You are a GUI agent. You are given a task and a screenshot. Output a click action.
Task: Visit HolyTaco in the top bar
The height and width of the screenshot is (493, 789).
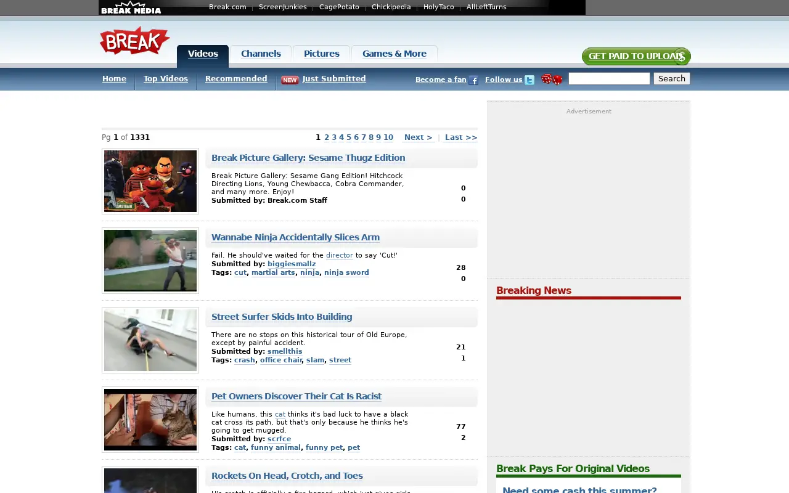pyautogui.click(x=439, y=7)
